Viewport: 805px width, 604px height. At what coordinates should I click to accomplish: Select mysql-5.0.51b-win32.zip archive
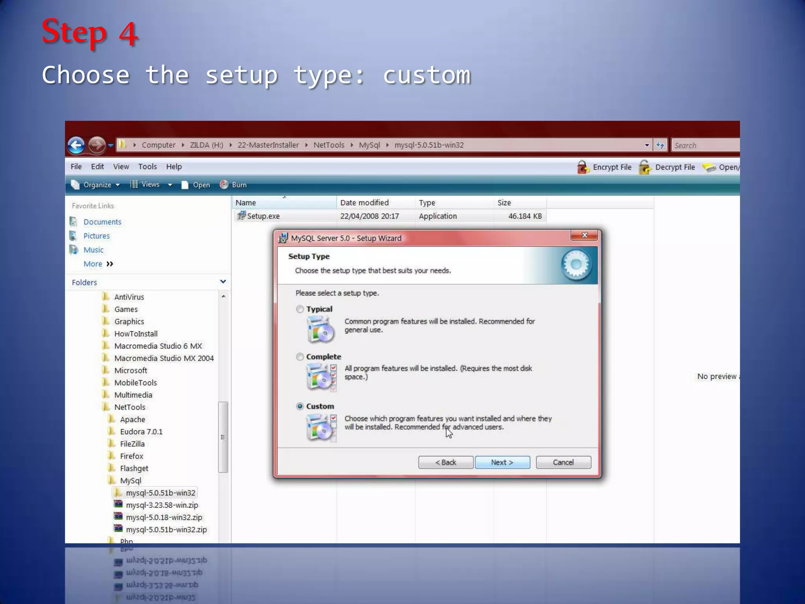[x=166, y=530]
